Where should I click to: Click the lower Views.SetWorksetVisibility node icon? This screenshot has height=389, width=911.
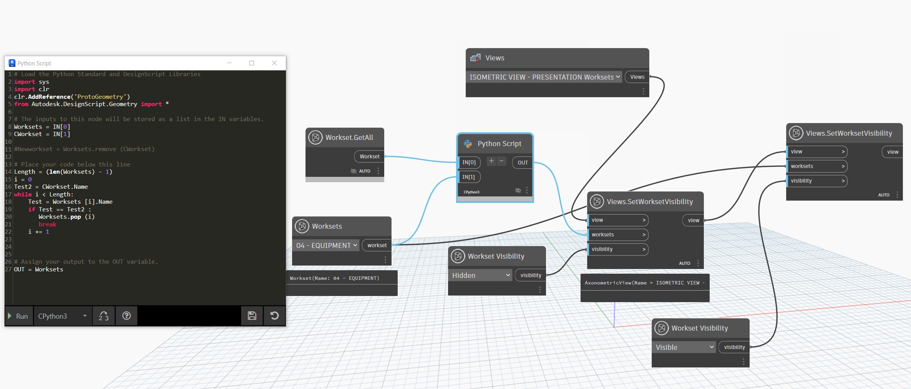pos(597,202)
